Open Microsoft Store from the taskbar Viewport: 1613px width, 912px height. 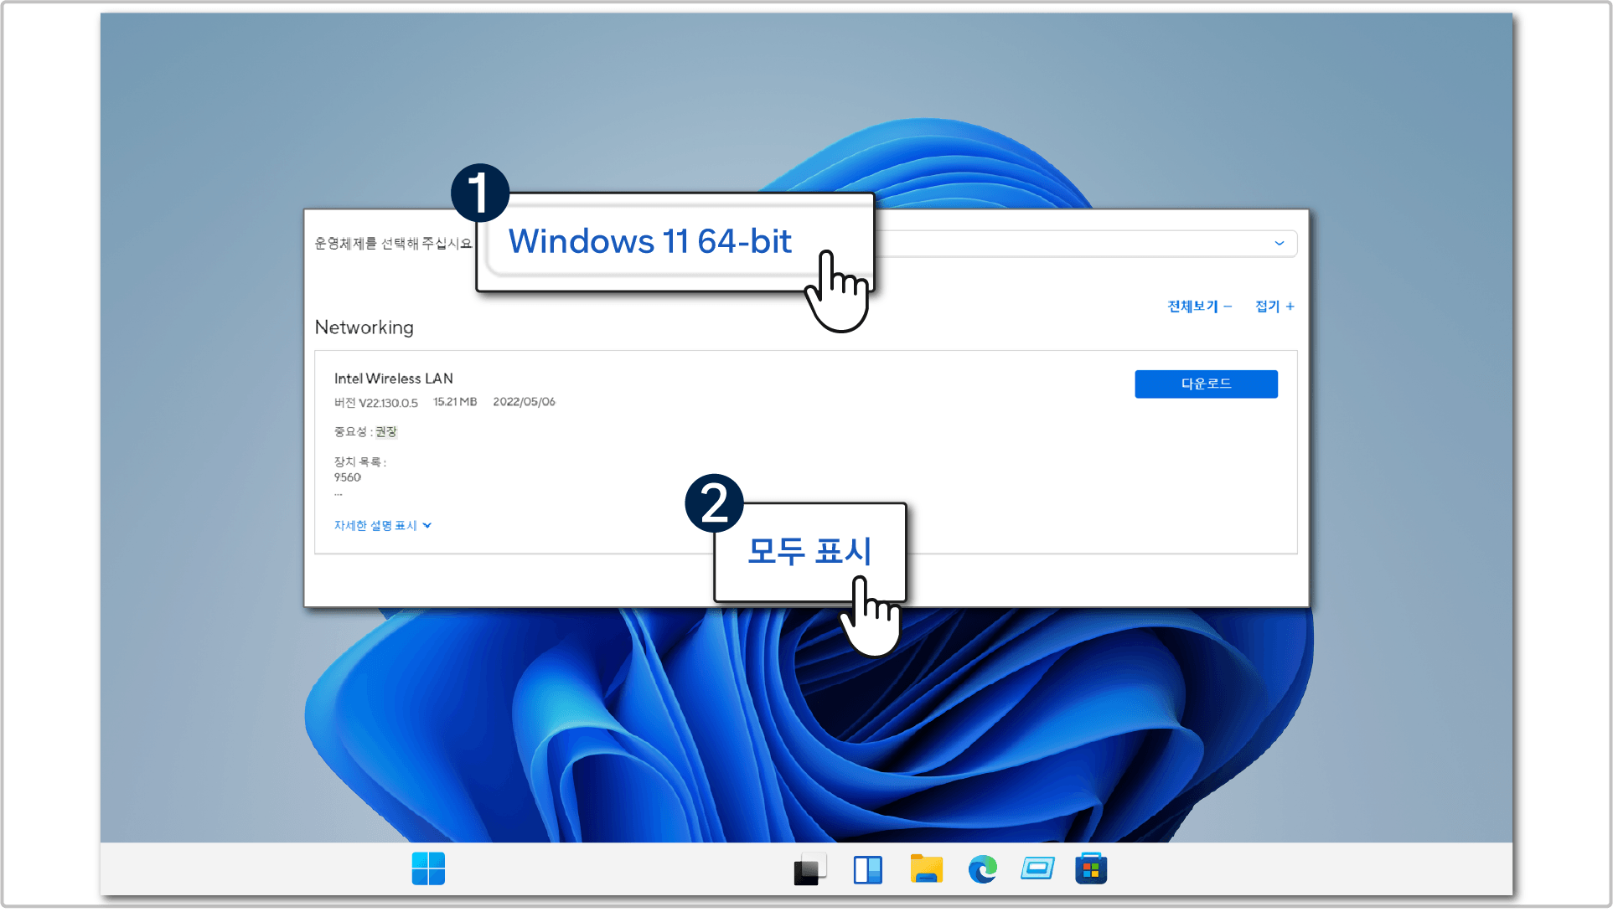[x=1091, y=869]
